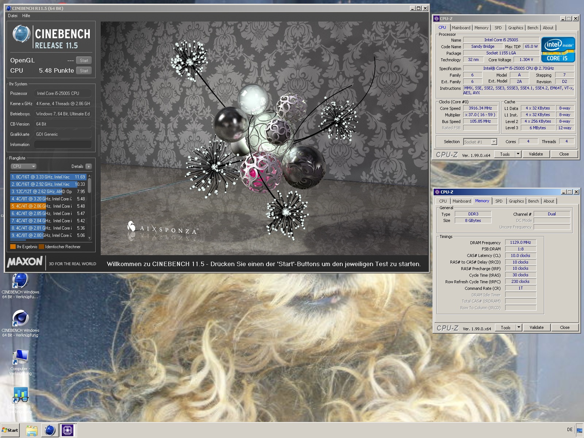Open Bench tab in lower CPU-Z window
The image size is (584, 438).
[533, 201]
